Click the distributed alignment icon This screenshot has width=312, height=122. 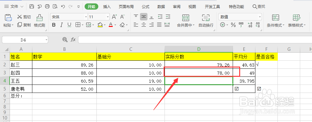pyautogui.click(x=167, y=25)
